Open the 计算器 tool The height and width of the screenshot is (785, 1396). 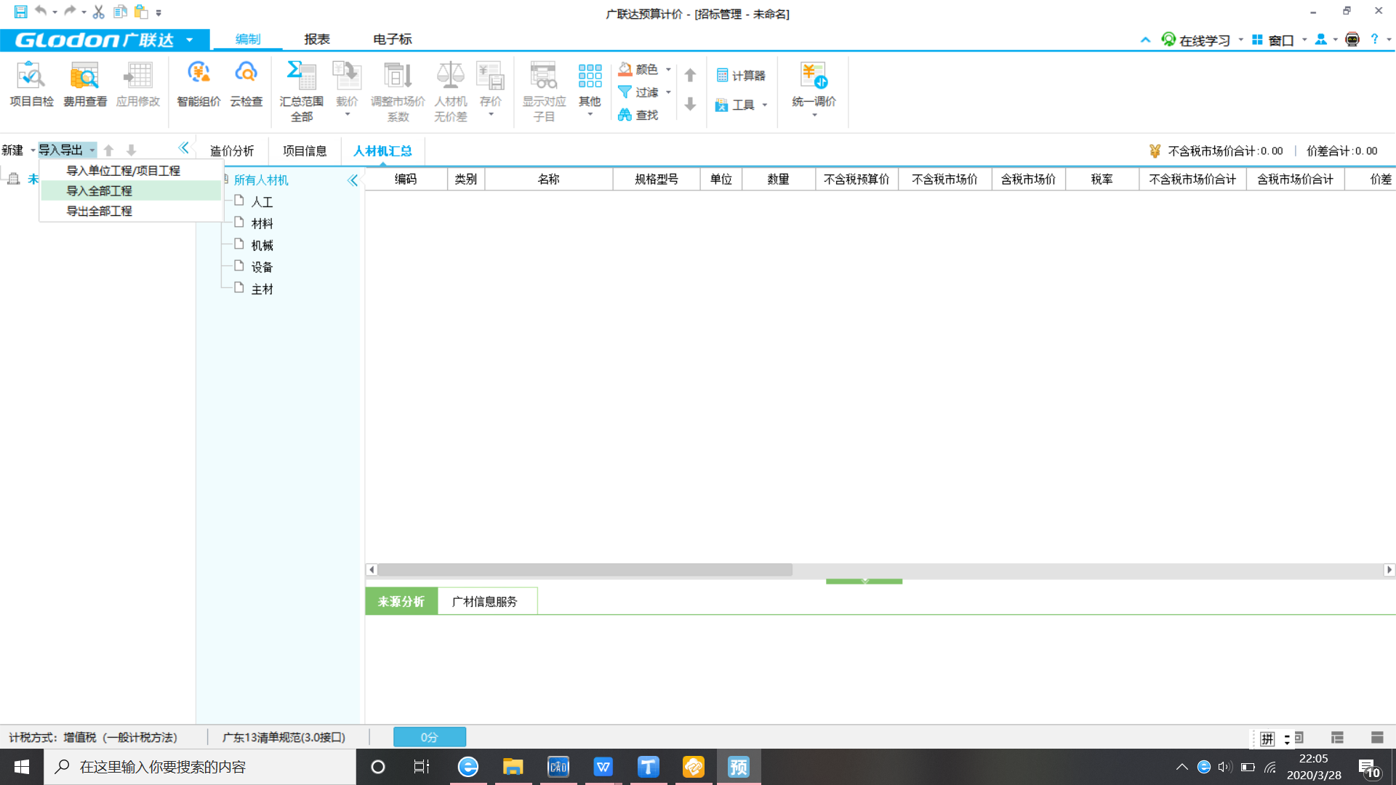tap(743, 75)
